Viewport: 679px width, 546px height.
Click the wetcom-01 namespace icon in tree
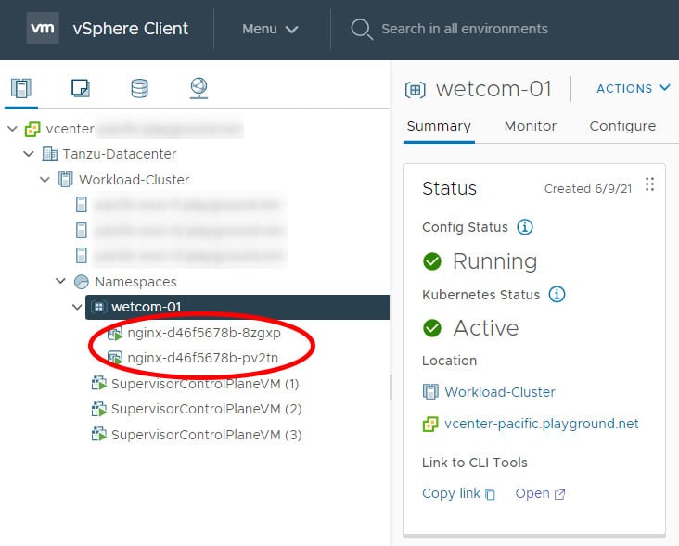[x=98, y=307]
